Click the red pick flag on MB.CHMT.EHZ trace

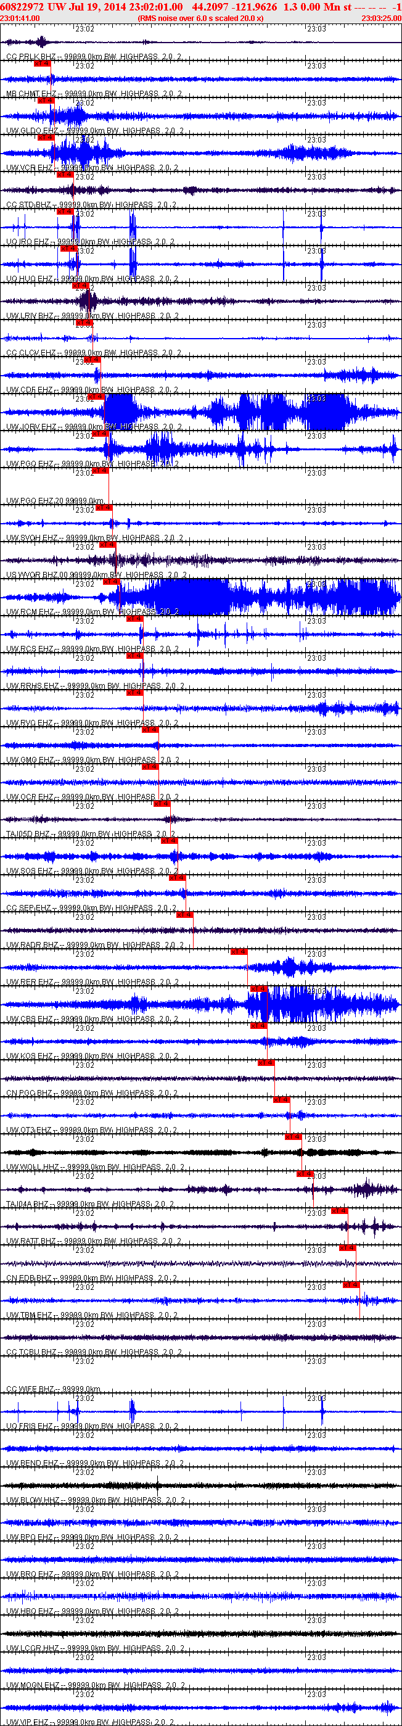click(x=42, y=63)
